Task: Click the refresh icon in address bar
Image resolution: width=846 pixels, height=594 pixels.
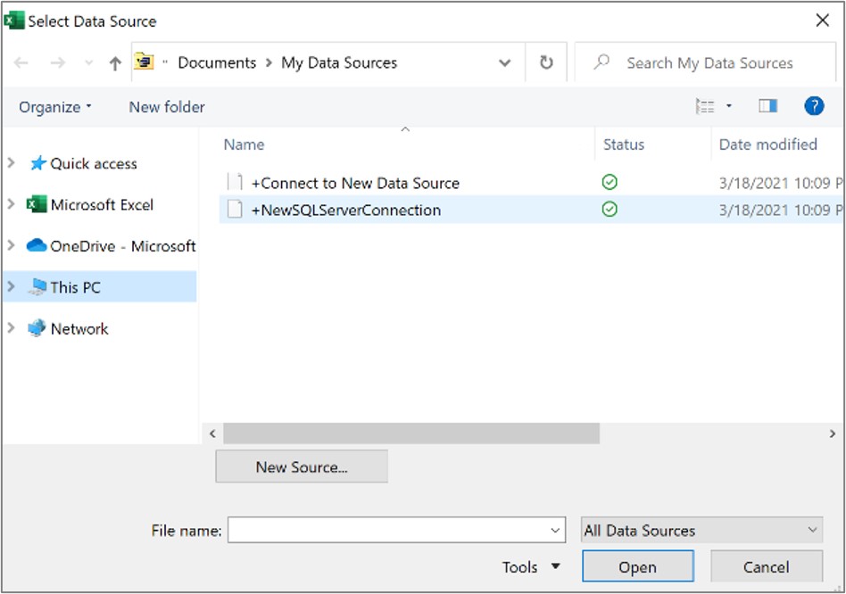Action: pos(544,62)
